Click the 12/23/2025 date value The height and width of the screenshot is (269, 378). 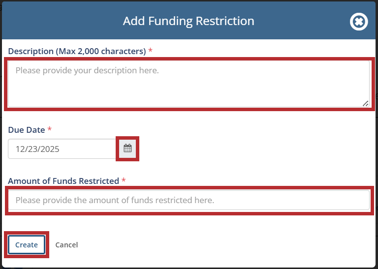click(x=37, y=149)
